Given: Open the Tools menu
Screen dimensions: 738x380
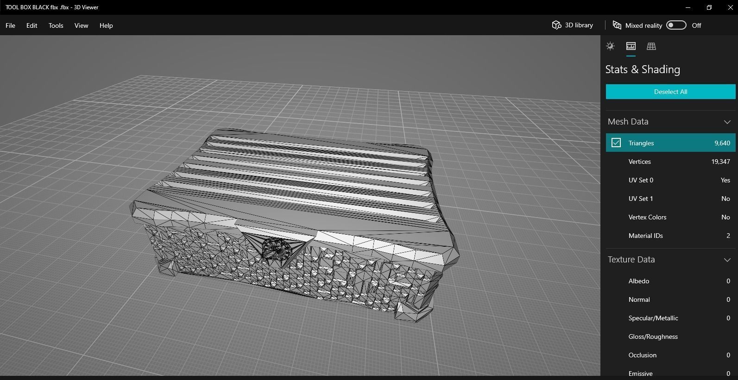Looking at the screenshot, I should click(x=56, y=25).
